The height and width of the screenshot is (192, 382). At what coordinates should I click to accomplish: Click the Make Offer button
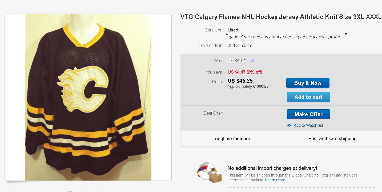[x=308, y=114]
